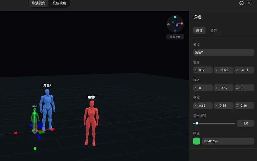
Task: Select the green down arrow handle below 角色C
Action: click(x=35, y=149)
